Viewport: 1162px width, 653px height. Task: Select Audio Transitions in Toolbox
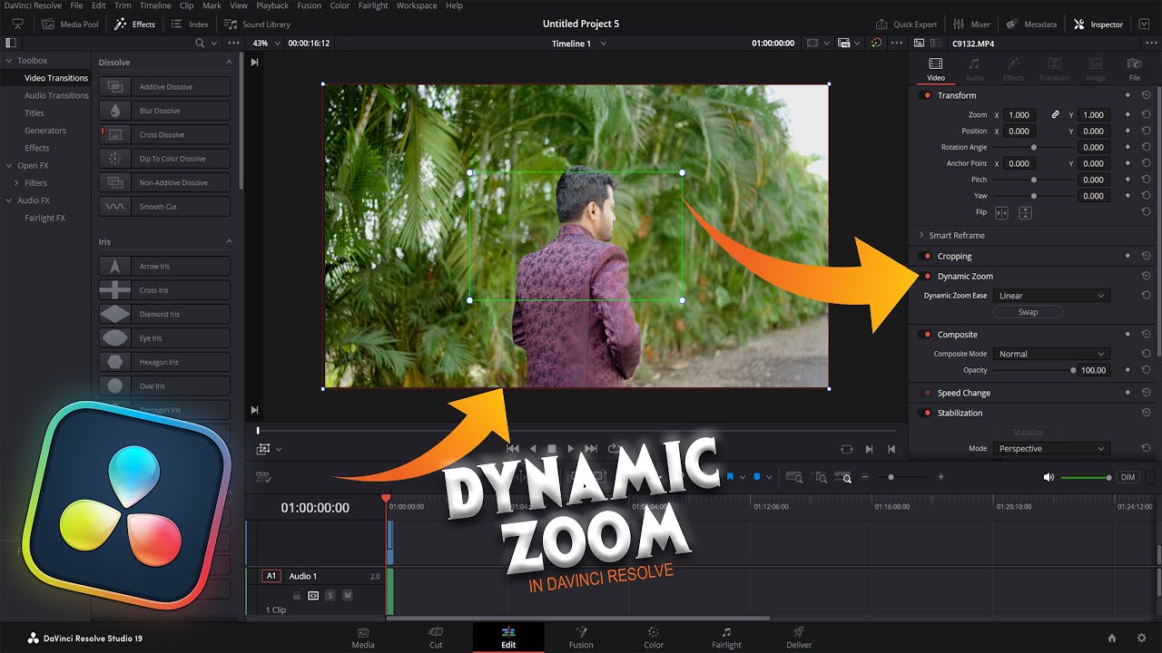click(x=56, y=95)
